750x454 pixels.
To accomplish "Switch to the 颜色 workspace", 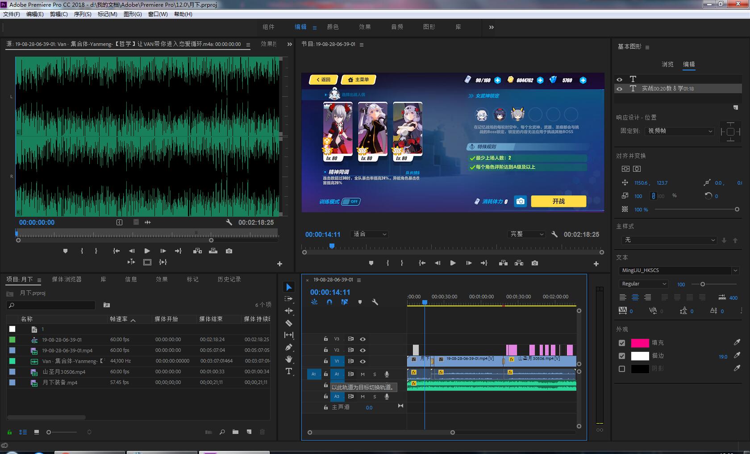I will point(333,27).
